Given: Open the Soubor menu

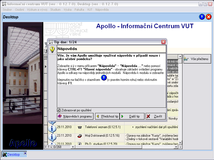Looking at the screenshot, I should (x=7, y=10).
